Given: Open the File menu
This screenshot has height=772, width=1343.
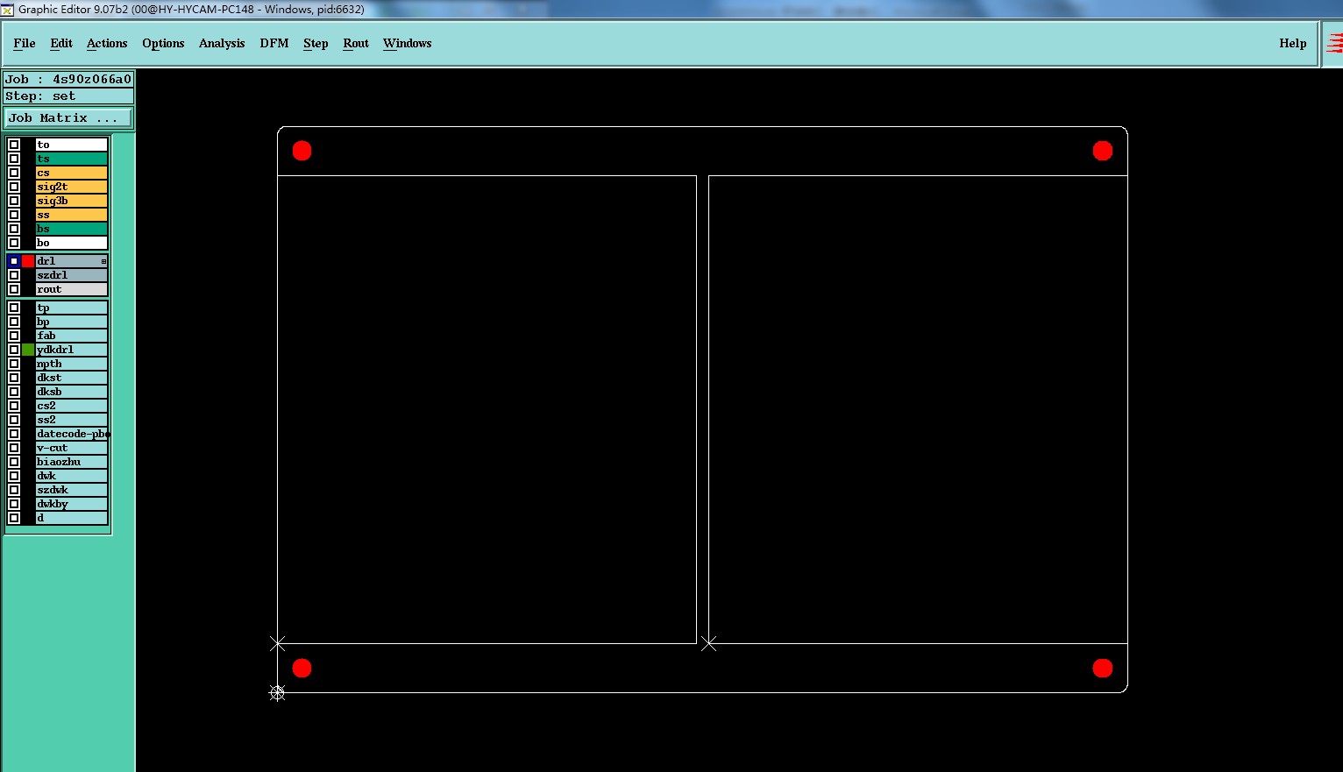Looking at the screenshot, I should pyautogui.click(x=25, y=43).
